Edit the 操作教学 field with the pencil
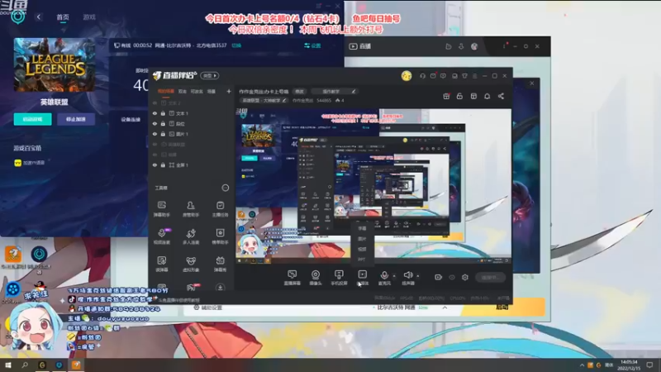Screen dimensions: 661x372 (x=354, y=92)
